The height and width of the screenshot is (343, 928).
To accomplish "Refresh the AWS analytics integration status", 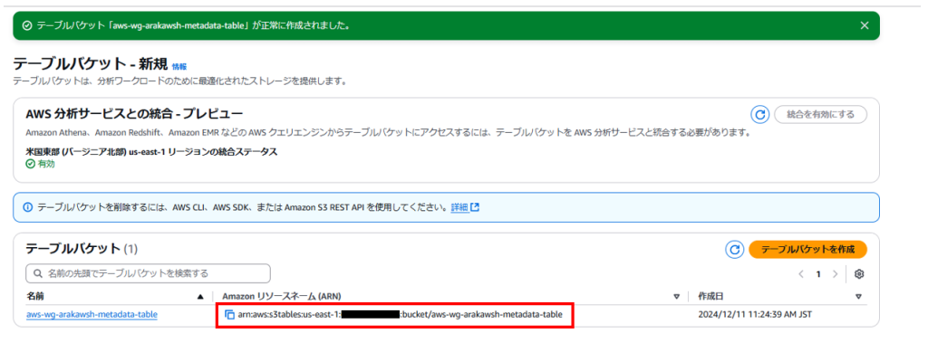I will point(759,115).
